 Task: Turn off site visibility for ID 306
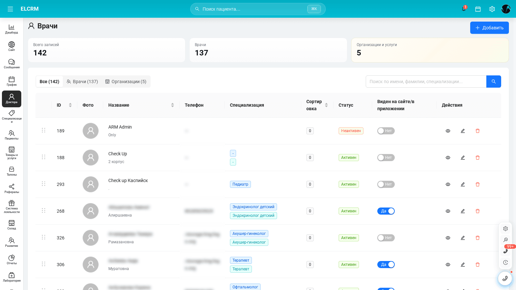(x=386, y=265)
